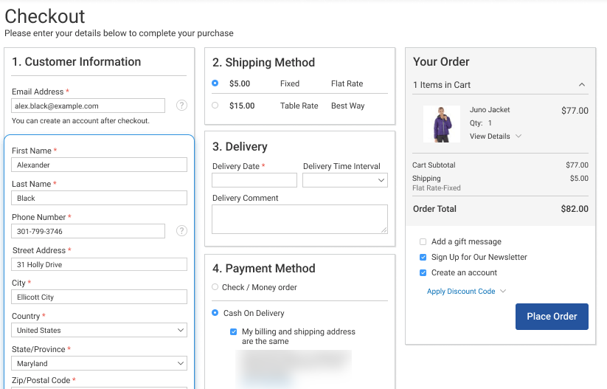
Task: Click 'You can create an account after checkout' note
Action: 80,121
